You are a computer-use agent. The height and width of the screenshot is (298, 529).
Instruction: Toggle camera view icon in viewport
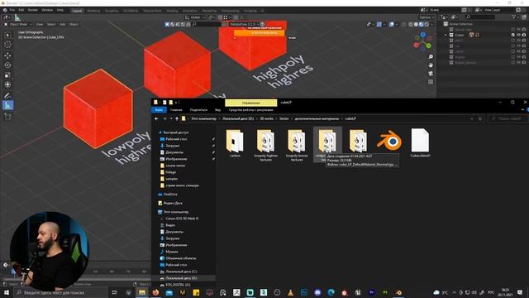click(x=431, y=74)
